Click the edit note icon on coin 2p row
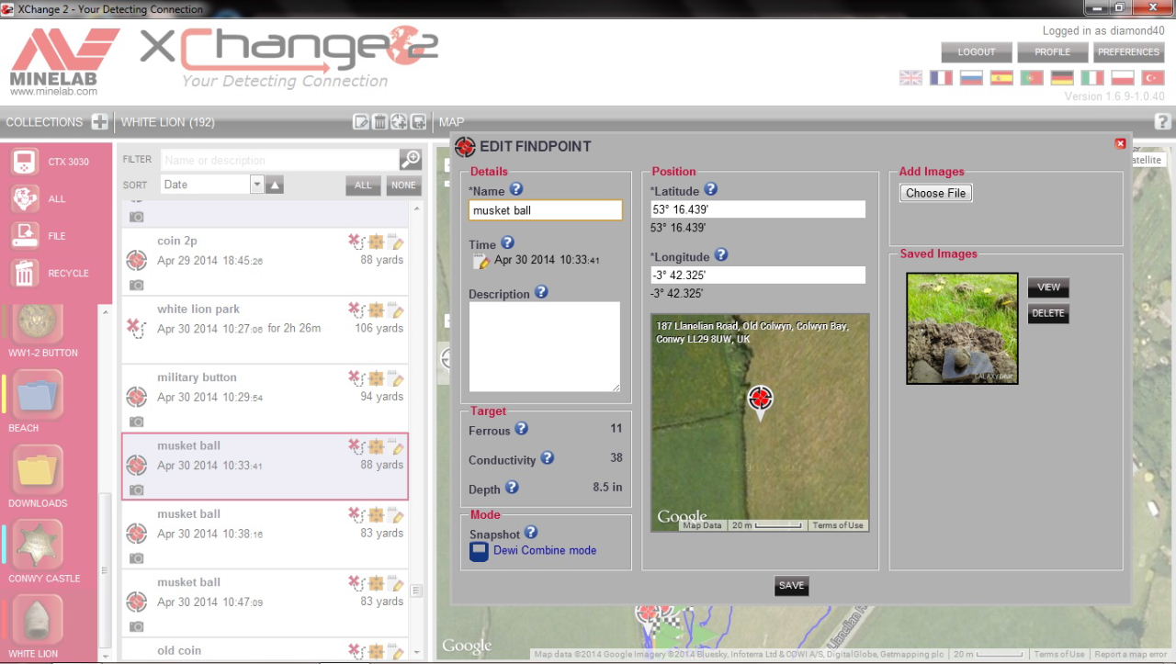The height and width of the screenshot is (664, 1176). point(397,242)
